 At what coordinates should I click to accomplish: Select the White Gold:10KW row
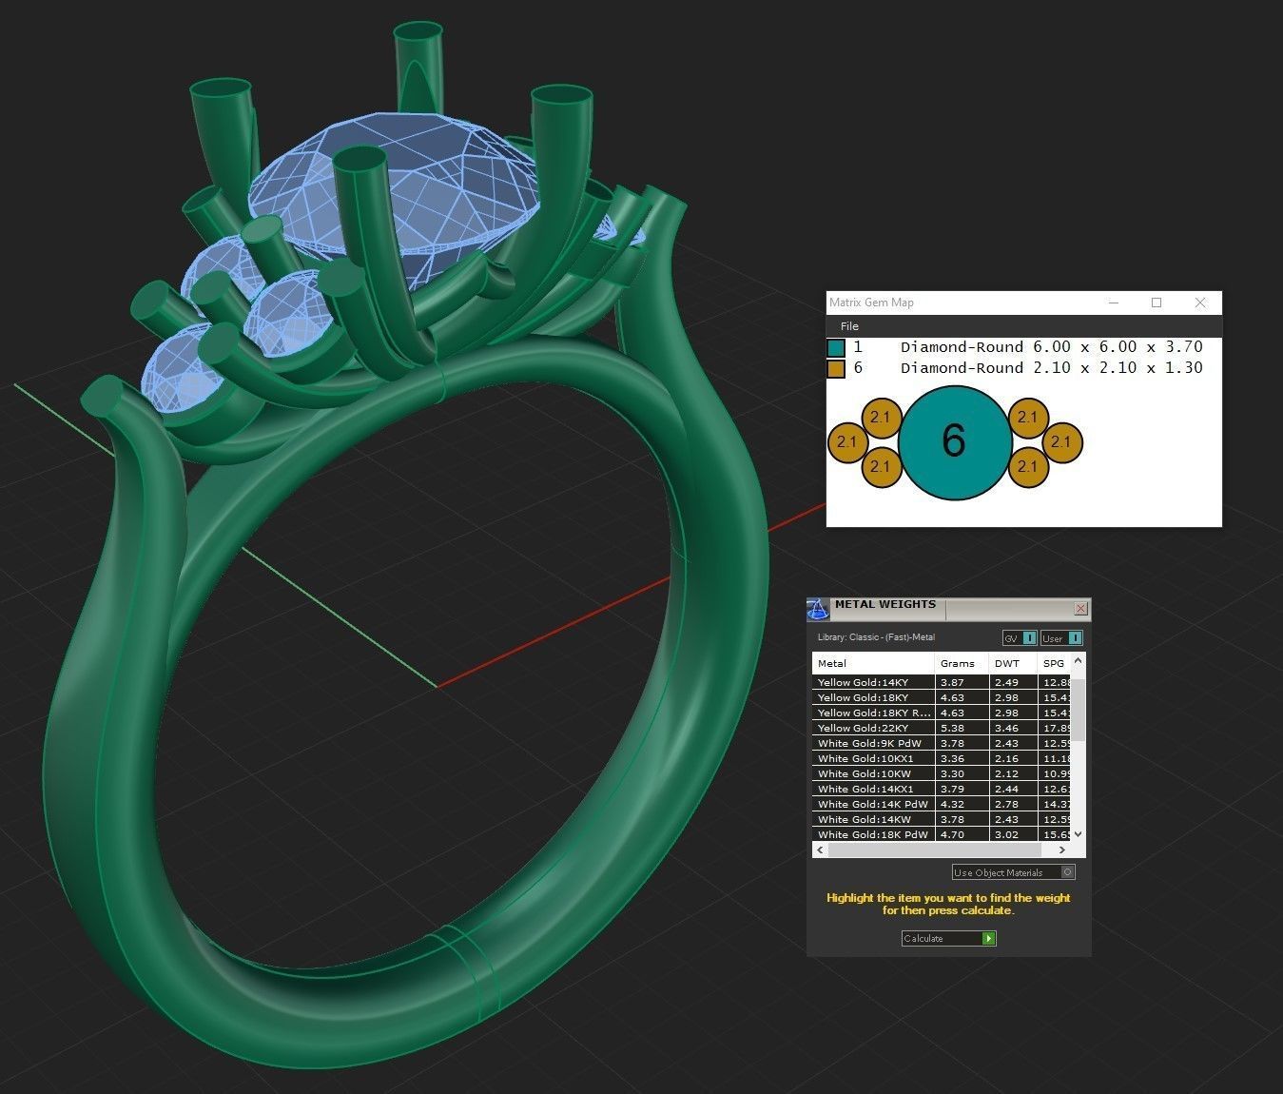tap(942, 773)
